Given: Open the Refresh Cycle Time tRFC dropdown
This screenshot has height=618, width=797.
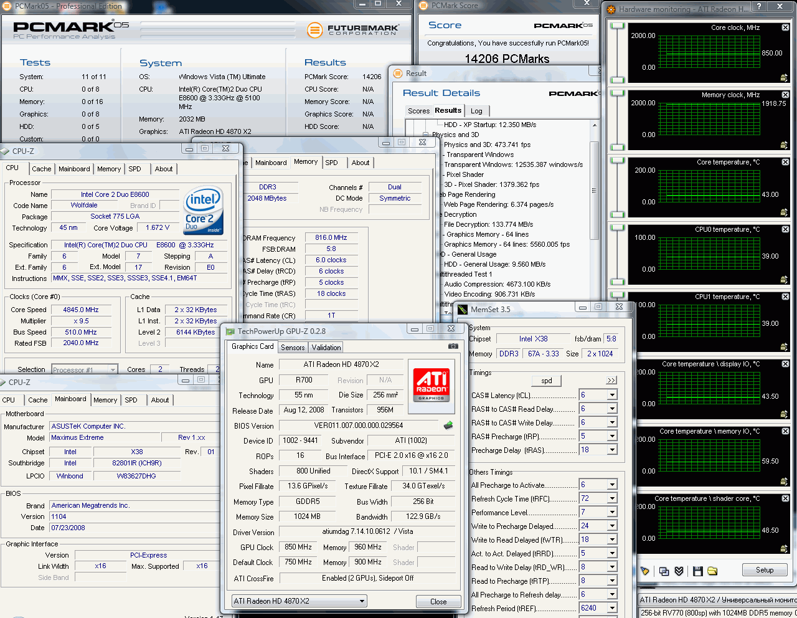Looking at the screenshot, I should (612, 498).
